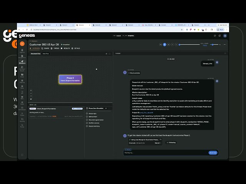Open Blueprints in the sidebar
This screenshot has height=184, width=246.
(x=22, y=57)
